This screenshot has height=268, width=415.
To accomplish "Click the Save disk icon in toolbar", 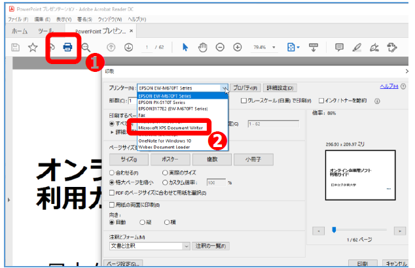I will pos(15,48).
